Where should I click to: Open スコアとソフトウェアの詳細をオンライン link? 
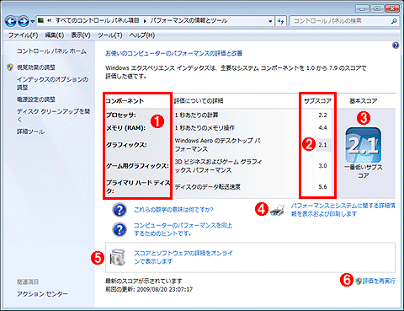tap(183, 257)
